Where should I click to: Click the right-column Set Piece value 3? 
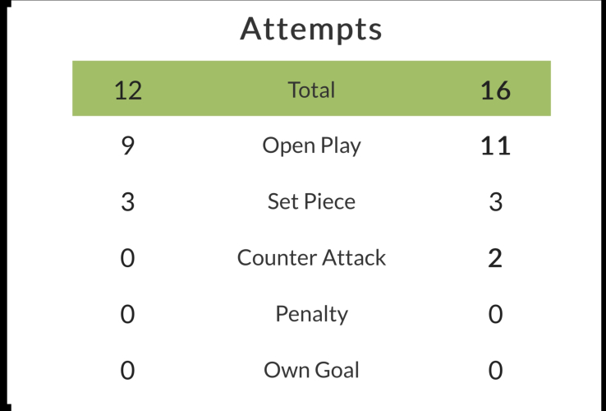tap(496, 202)
